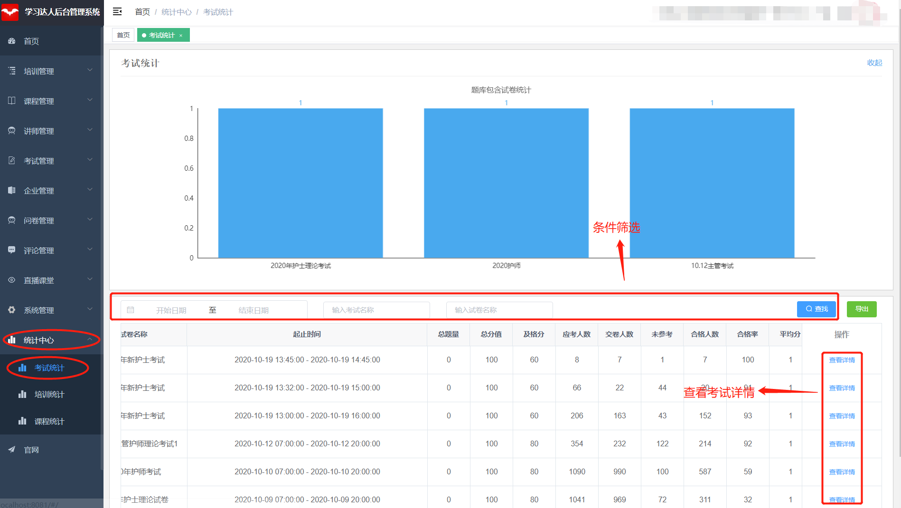
Task: Click the 直播课堂 eye icon
Action: (x=12, y=280)
